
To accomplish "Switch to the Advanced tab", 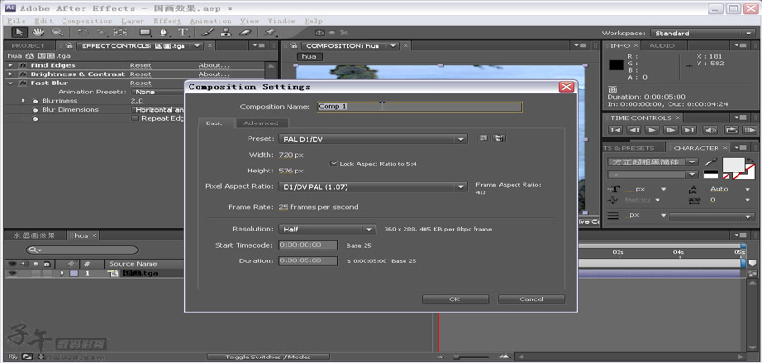I will click(261, 123).
